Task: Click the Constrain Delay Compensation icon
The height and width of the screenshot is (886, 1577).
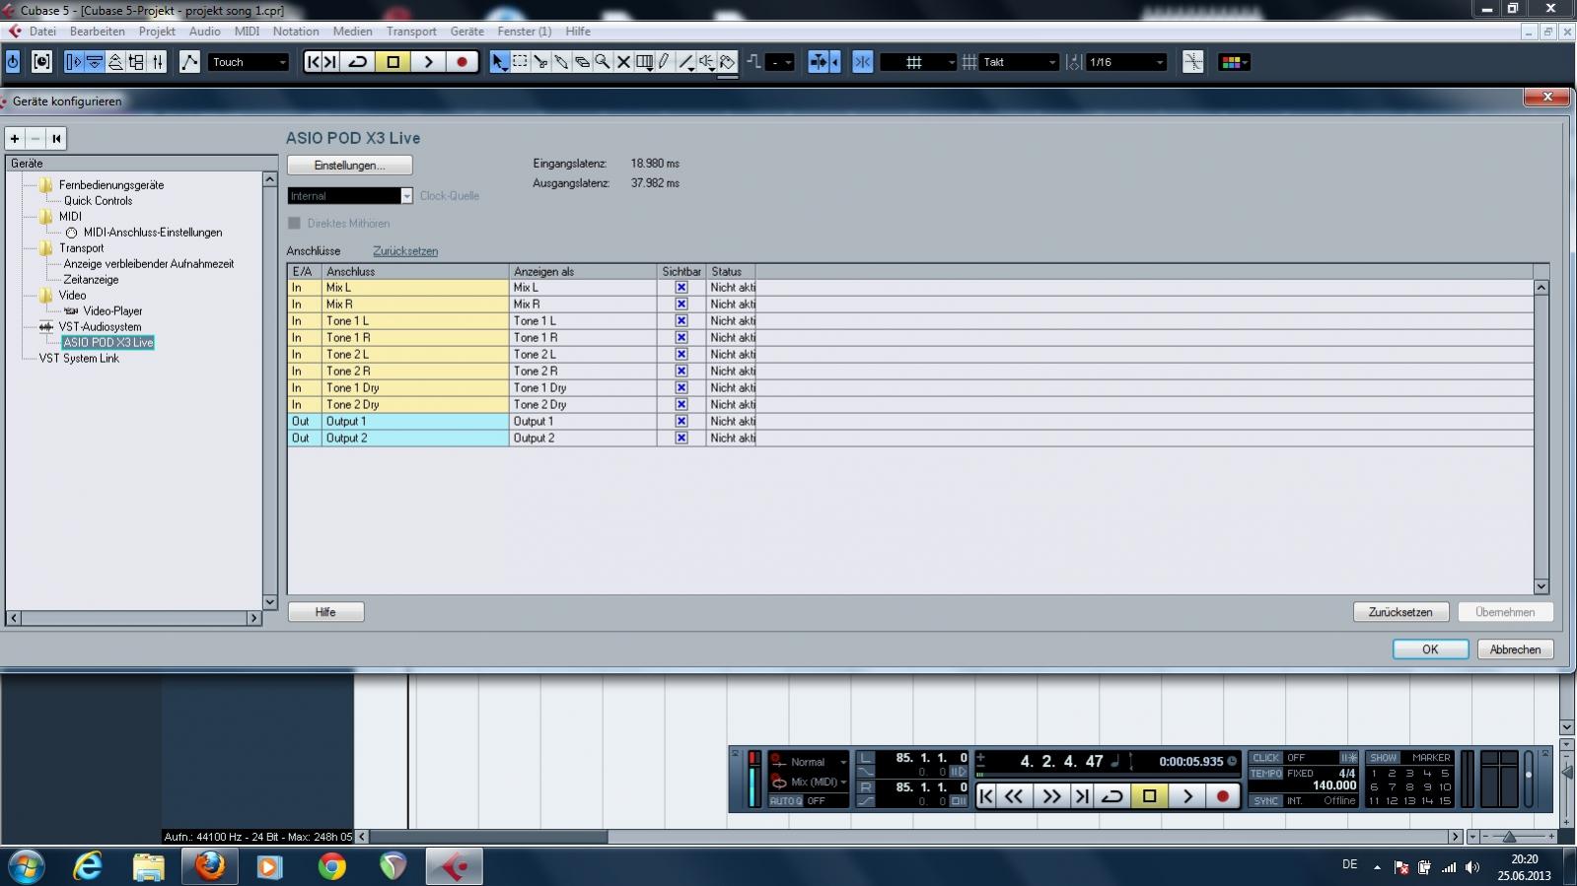Action: point(41,62)
